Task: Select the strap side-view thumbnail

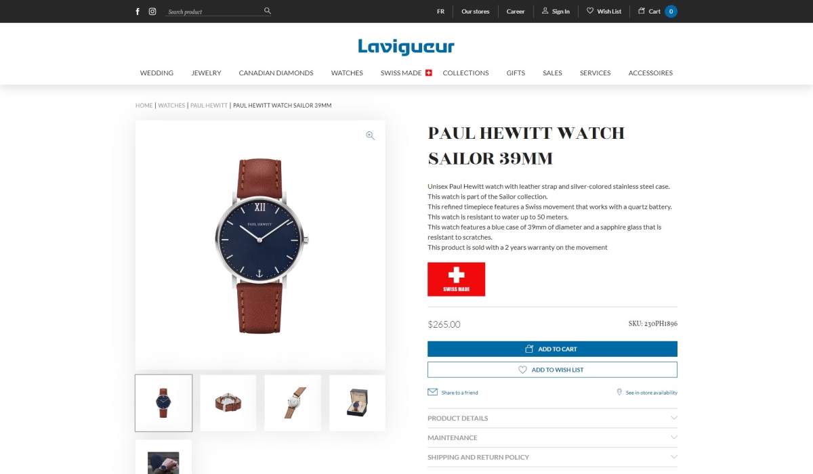Action: [x=293, y=403]
